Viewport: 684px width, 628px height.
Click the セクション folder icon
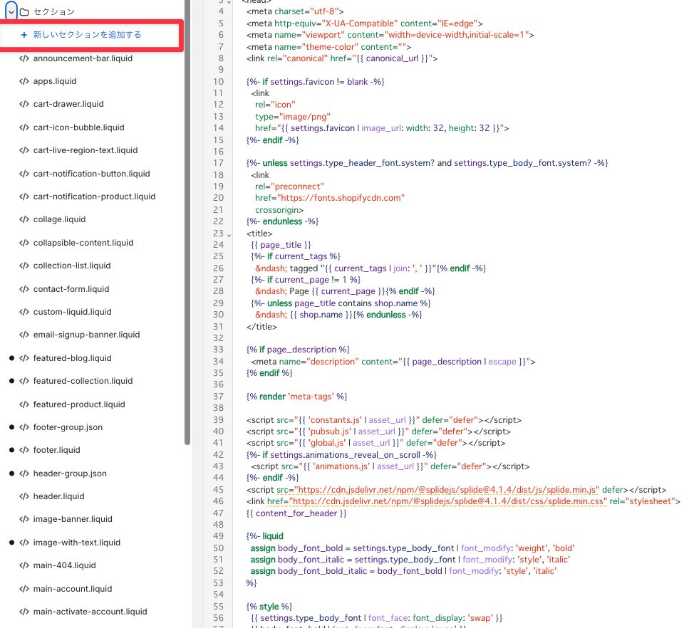24,12
